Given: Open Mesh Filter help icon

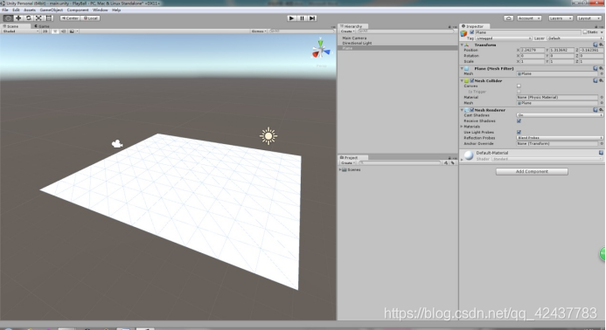Looking at the screenshot, I should click(596, 68).
